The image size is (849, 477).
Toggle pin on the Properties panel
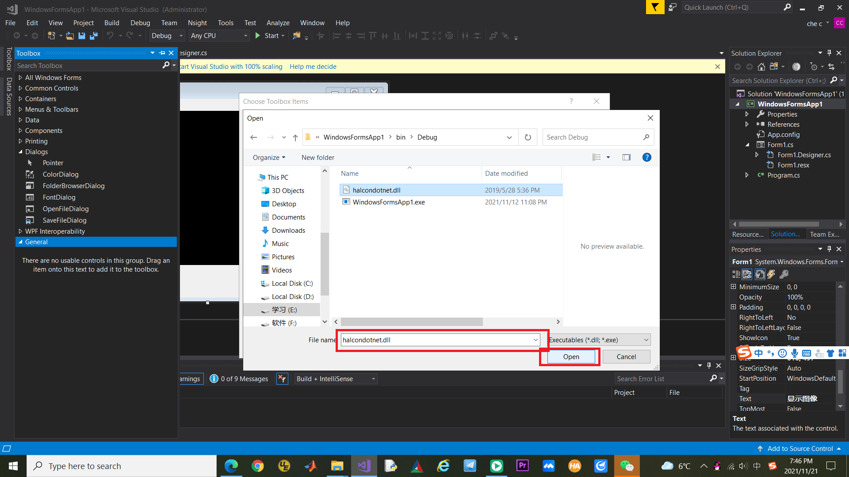[829, 249]
